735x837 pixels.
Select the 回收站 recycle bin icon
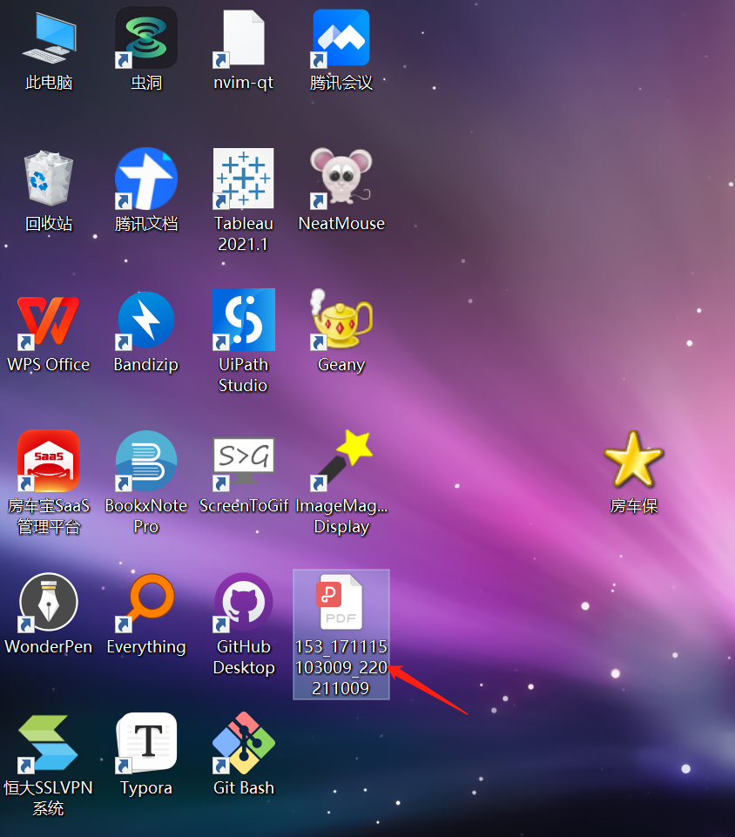[49, 179]
